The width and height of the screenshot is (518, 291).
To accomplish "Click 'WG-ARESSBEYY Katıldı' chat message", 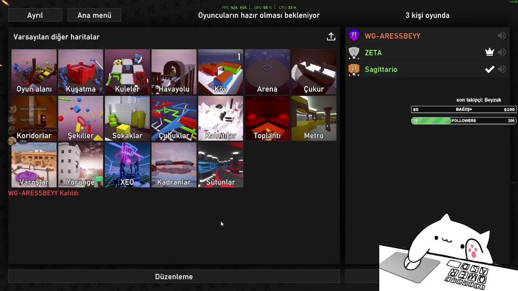I will pos(43,193).
